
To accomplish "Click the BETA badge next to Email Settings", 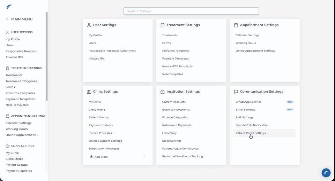I will point(290,110).
